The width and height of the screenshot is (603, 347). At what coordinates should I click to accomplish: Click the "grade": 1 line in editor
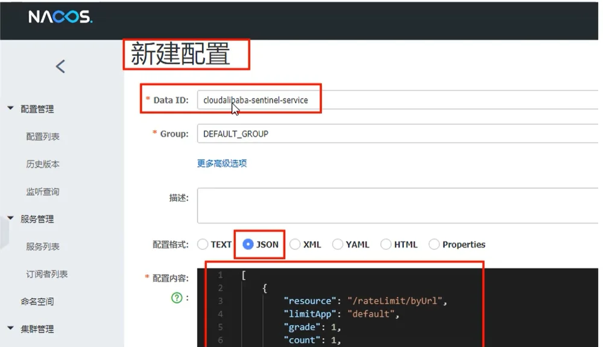tap(312, 327)
